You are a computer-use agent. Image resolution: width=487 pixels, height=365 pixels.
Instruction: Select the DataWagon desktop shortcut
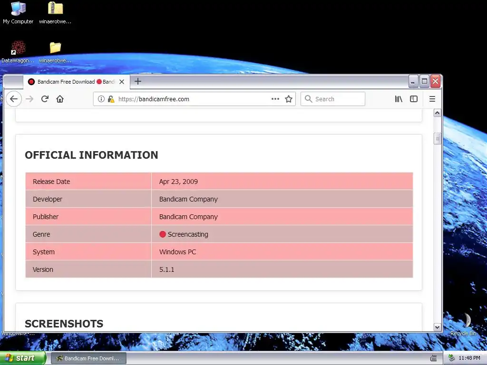pyautogui.click(x=18, y=52)
